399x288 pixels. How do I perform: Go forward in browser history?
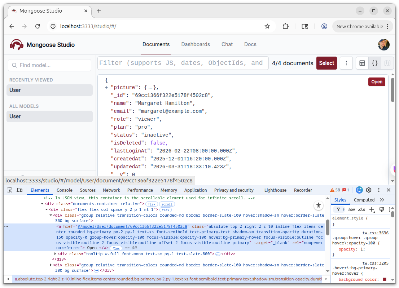pyautogui.click(x=25, y=26)
